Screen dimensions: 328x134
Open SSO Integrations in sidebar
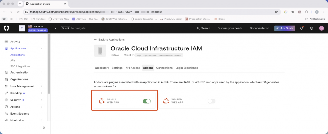20,66
